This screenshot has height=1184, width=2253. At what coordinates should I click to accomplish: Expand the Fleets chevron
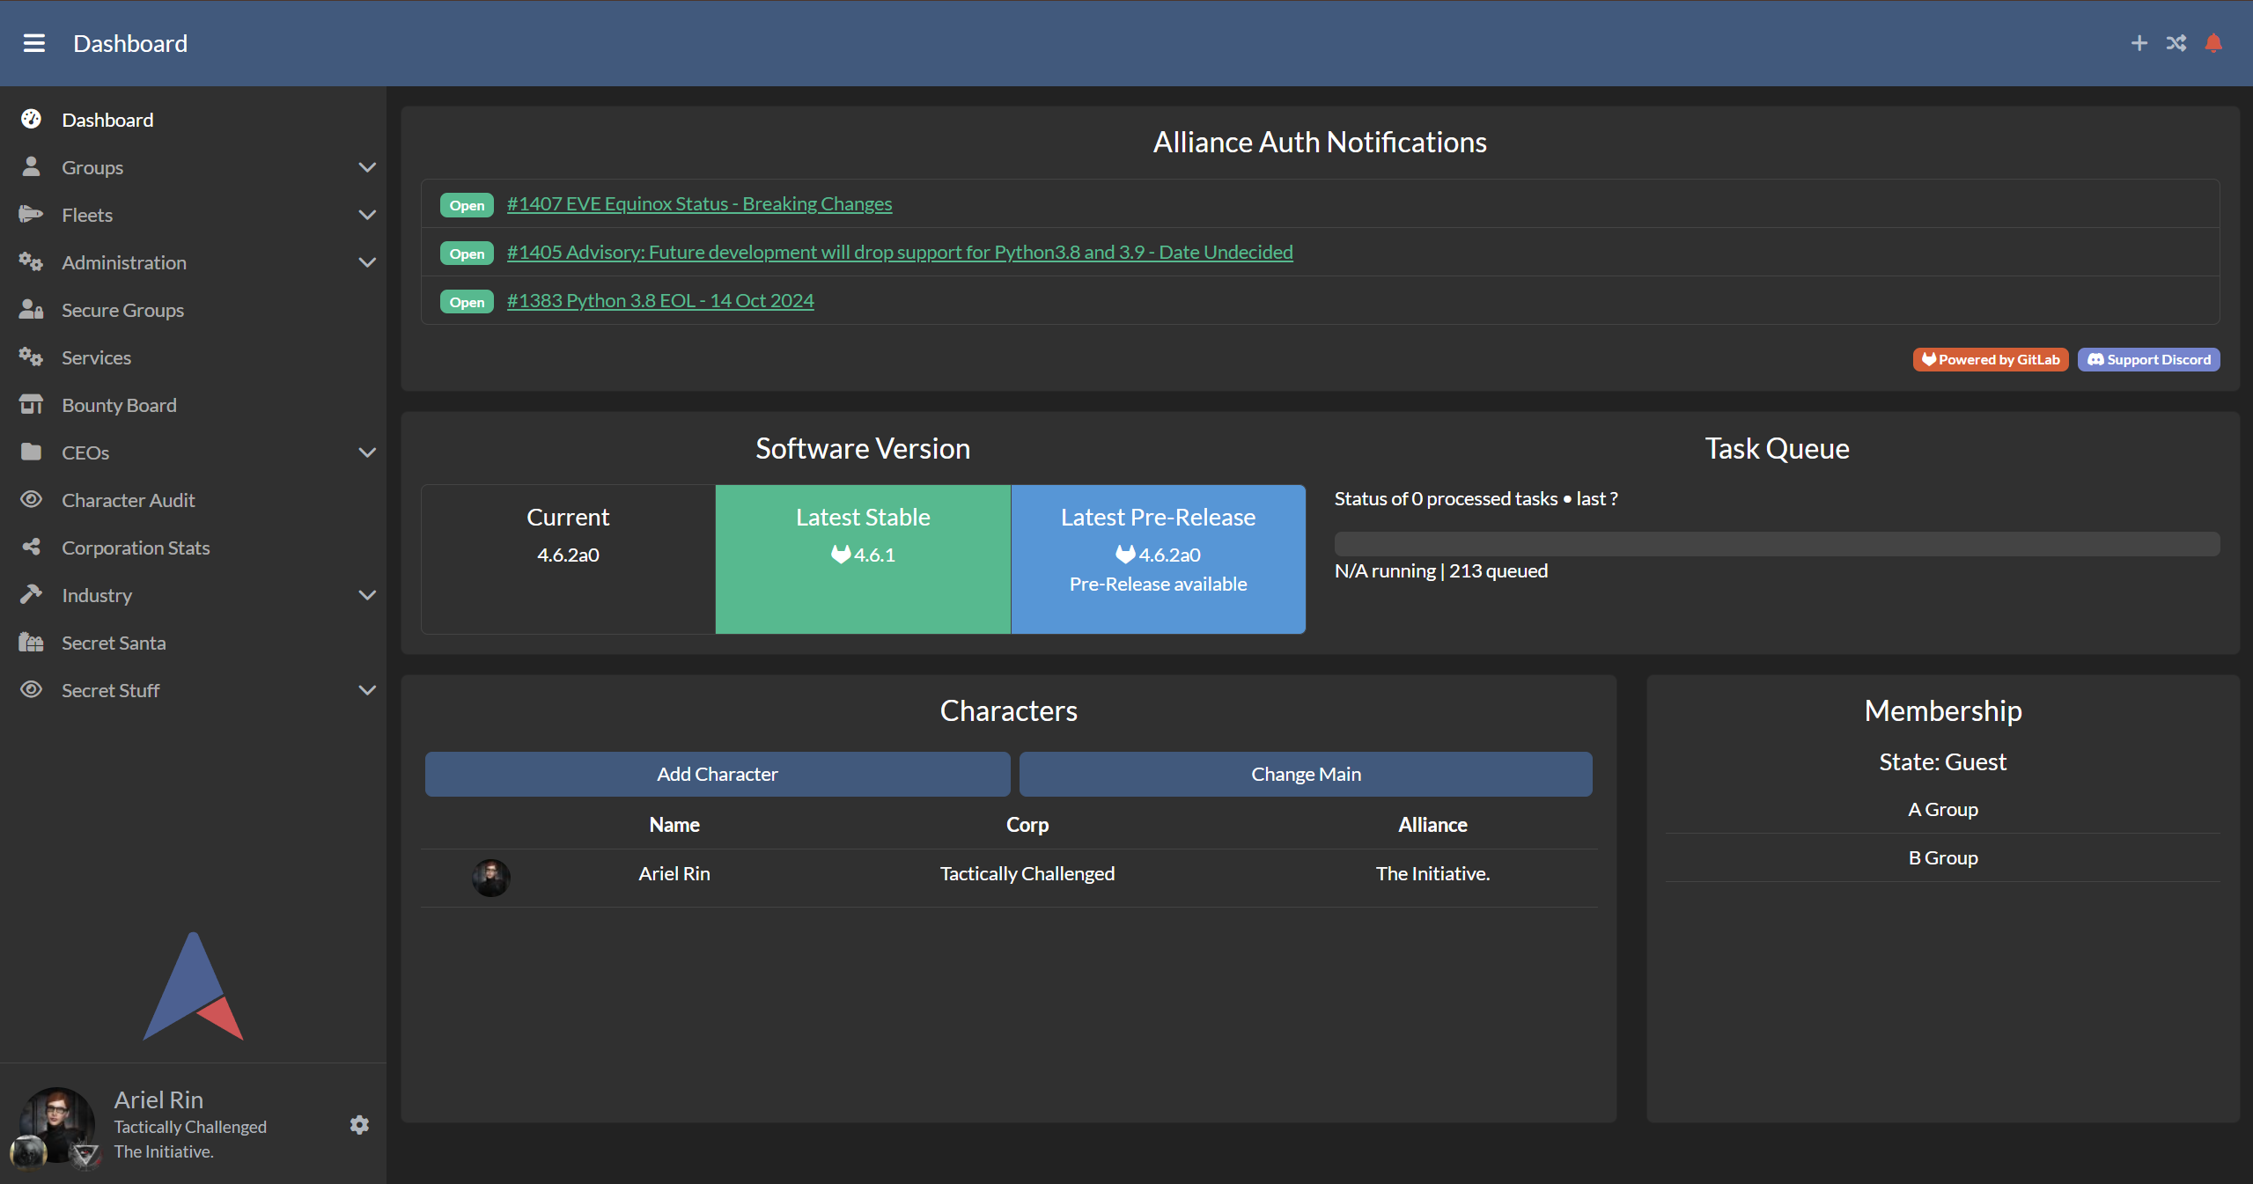(367, 215)
